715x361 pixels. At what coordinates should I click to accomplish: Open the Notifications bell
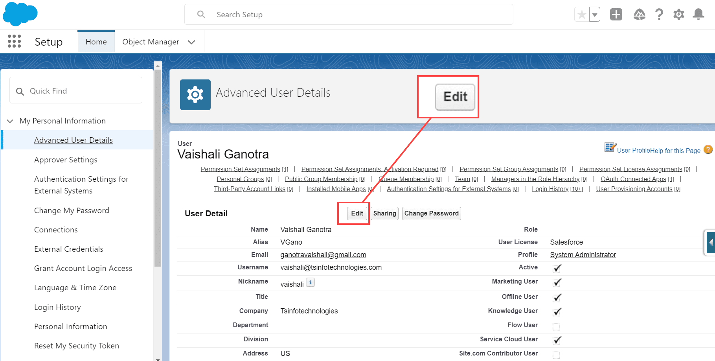coord(698,15)
